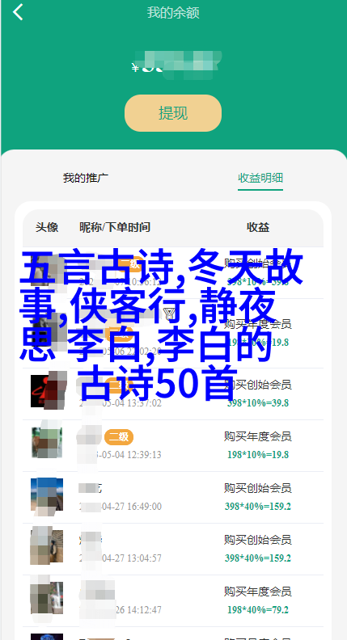The image size is (347, 640).
Task: Click 购买年度会员 in the 12:39:13 row
Action: [257, 436]
